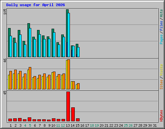Click the orange sites bar for day 8
Screen dimensions: 165x129
(44, 81)
